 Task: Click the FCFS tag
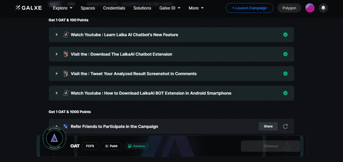pos(90,146)
